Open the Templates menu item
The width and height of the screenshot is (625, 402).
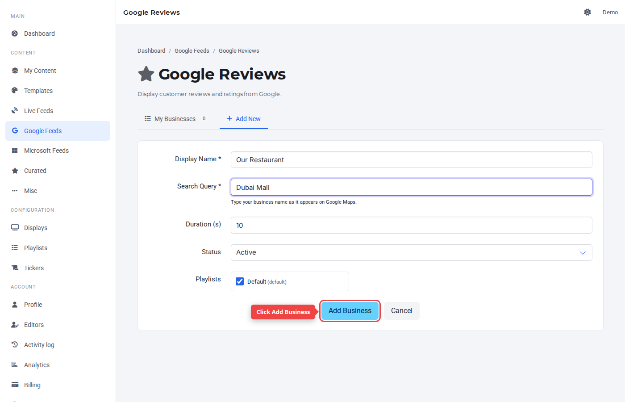58,91
